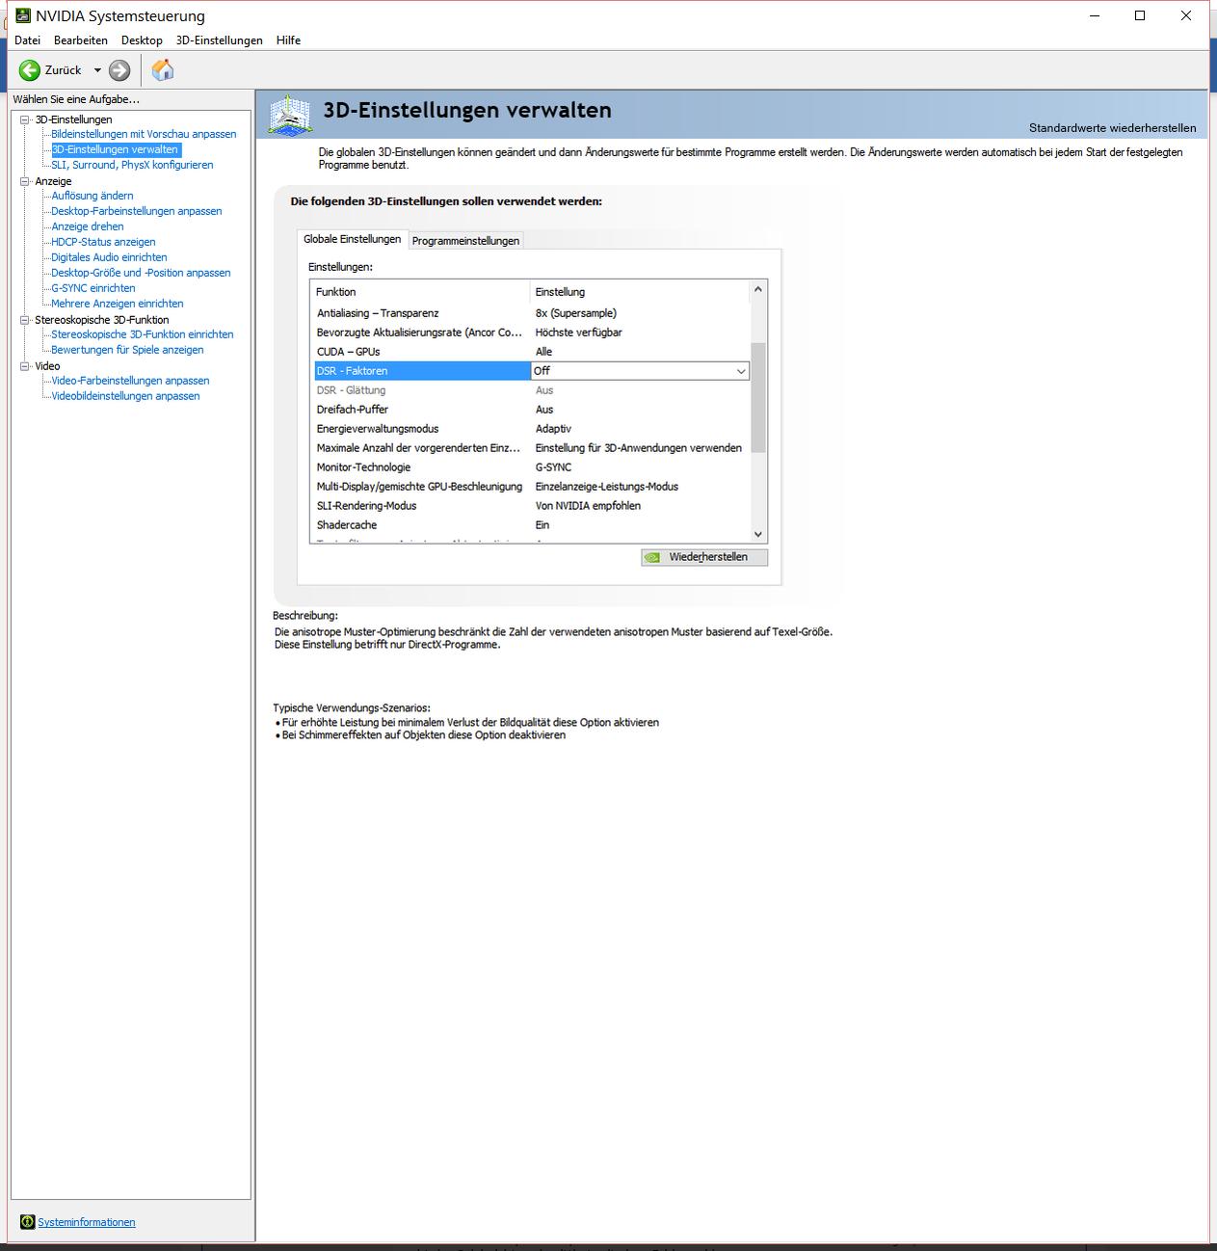Screen dimensions: 1217x1251
Task: Click the Adaptiv value
Action: [553, 429]
